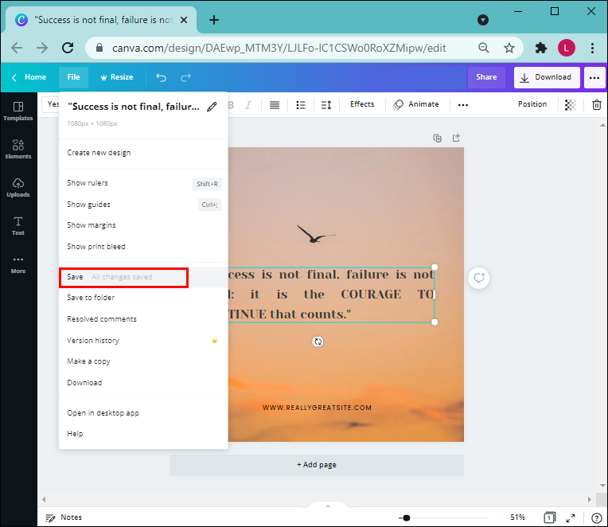This screenshot has height=527, width=608.
Task: Choose Download in File menu
Action: (x=143, y=383)
